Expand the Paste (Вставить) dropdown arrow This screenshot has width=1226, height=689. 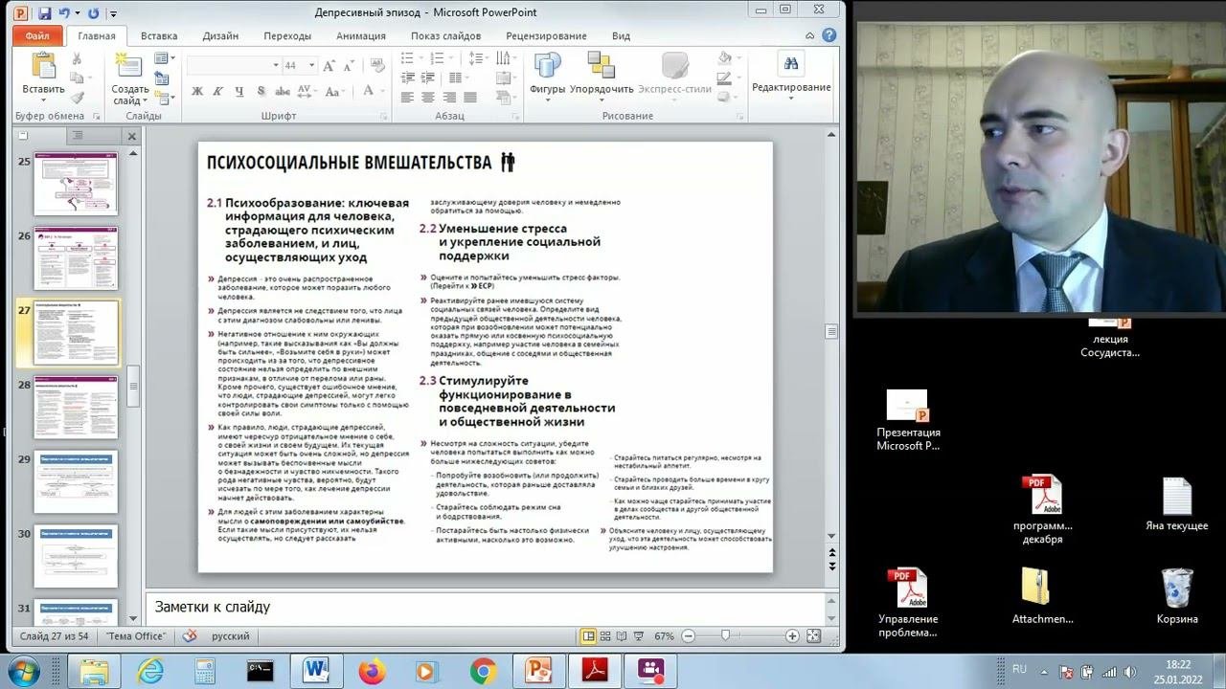(43, 100)
